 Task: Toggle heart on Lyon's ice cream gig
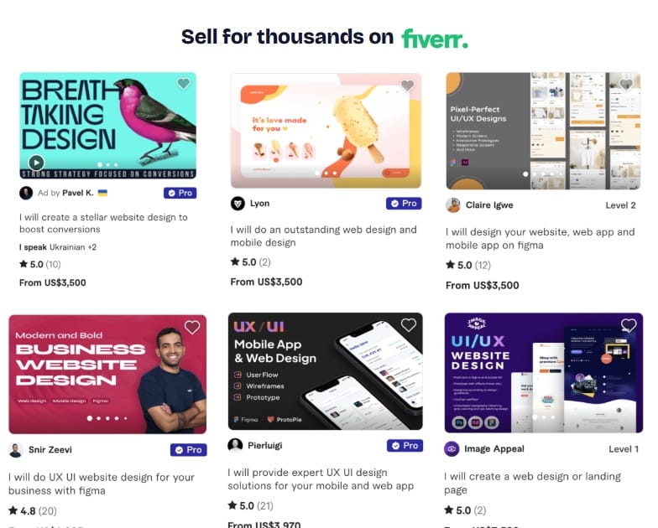click(408, 85)
